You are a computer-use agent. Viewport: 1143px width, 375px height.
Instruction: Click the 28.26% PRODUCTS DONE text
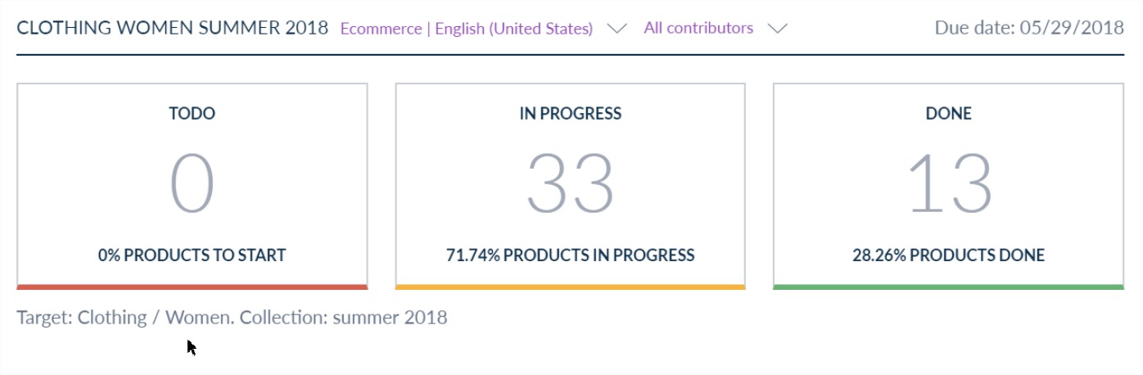pyautogui.click(x=949, y=255)
